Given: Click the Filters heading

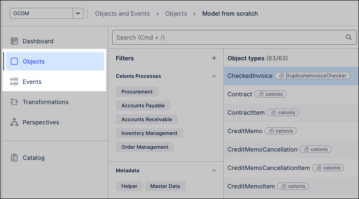Looking at the screenshot, I should [x=125, y=58].
